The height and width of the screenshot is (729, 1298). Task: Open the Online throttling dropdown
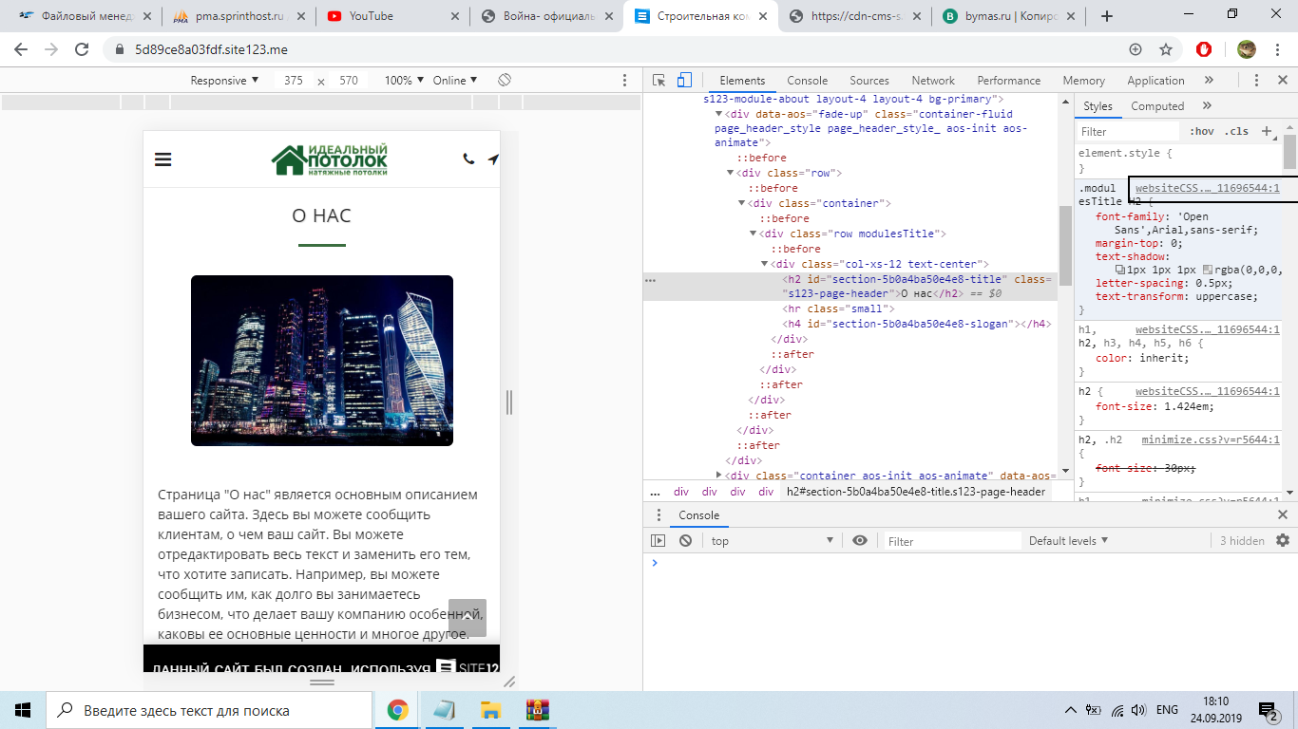pyautogui.click(x=455, y=81)
